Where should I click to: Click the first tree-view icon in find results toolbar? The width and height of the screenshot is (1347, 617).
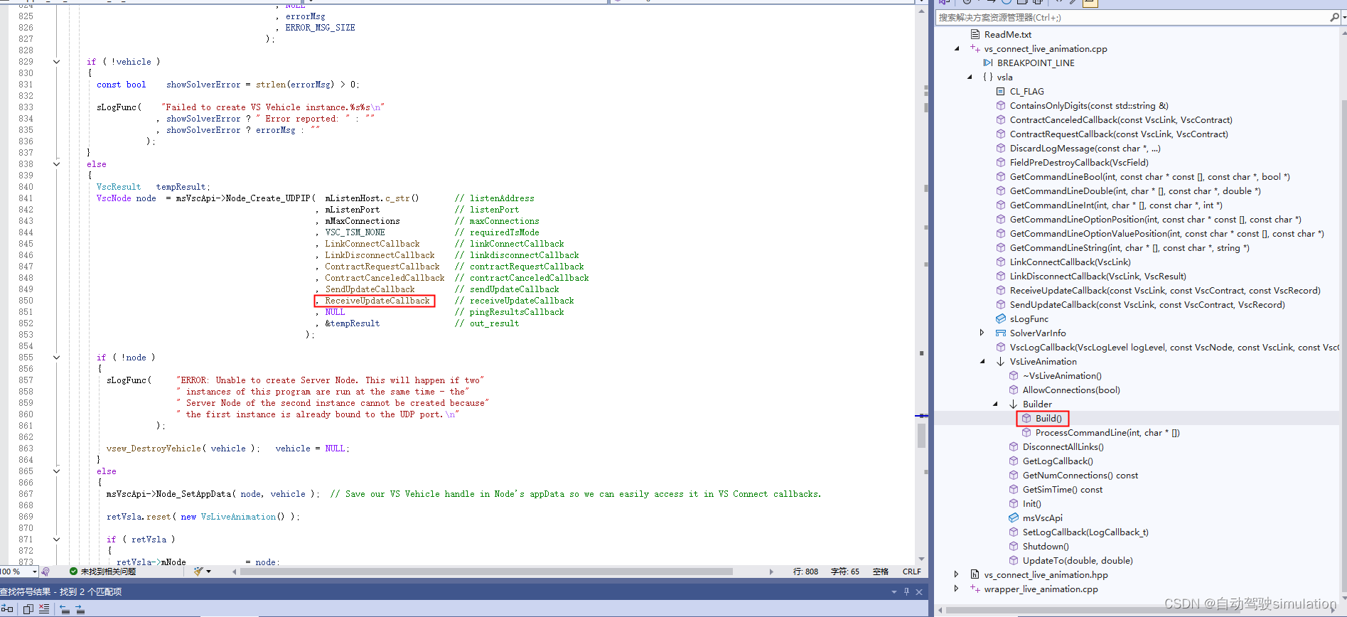pyautogui.click(x=9, y=609)
